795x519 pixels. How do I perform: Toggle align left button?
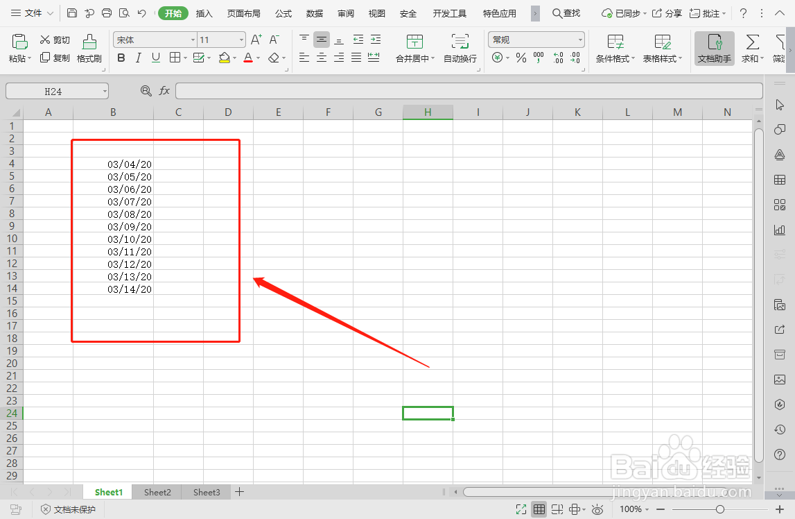[x=304, y=58]
